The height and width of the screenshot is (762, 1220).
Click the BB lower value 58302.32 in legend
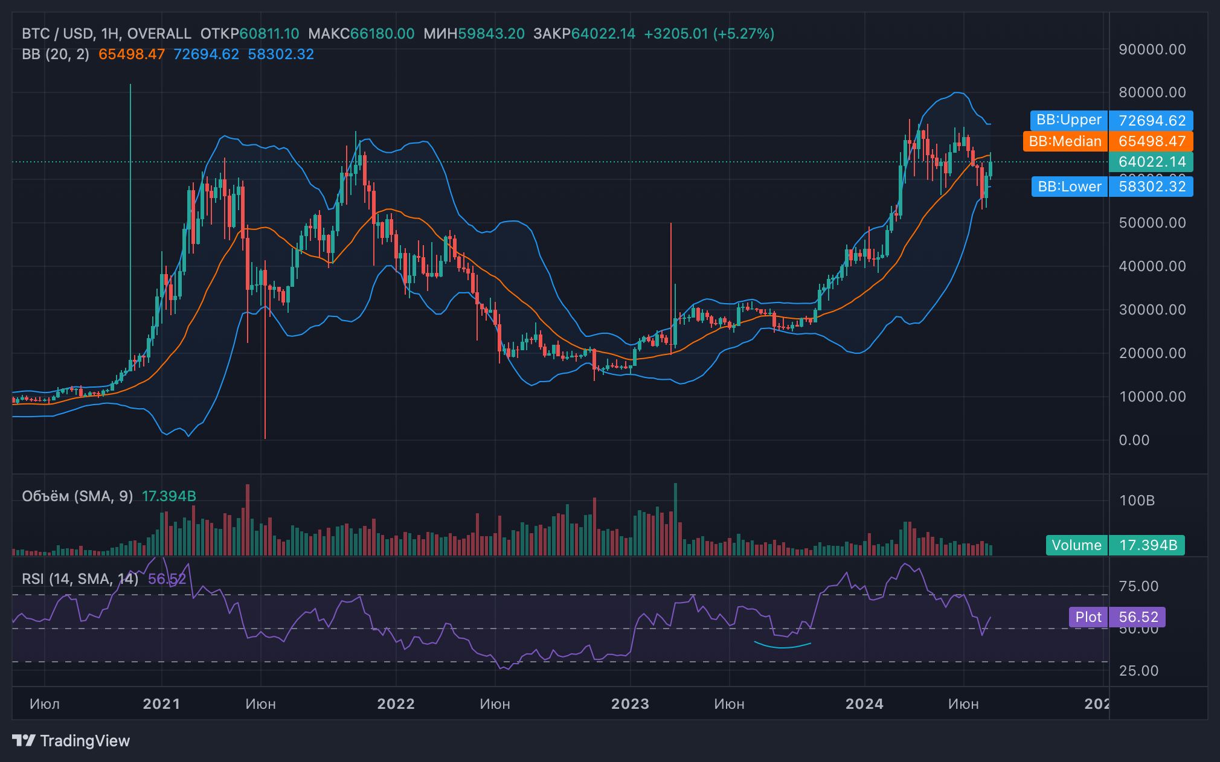[x=281, y=54]
